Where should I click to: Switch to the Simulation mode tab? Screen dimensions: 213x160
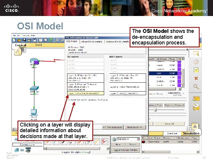tap(191, 133)
